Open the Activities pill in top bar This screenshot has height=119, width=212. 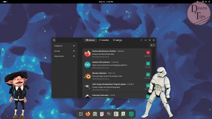point(5,2)
